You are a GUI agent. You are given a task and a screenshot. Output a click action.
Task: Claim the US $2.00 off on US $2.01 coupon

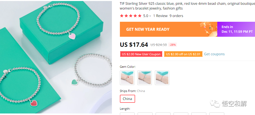click(183, 54)
